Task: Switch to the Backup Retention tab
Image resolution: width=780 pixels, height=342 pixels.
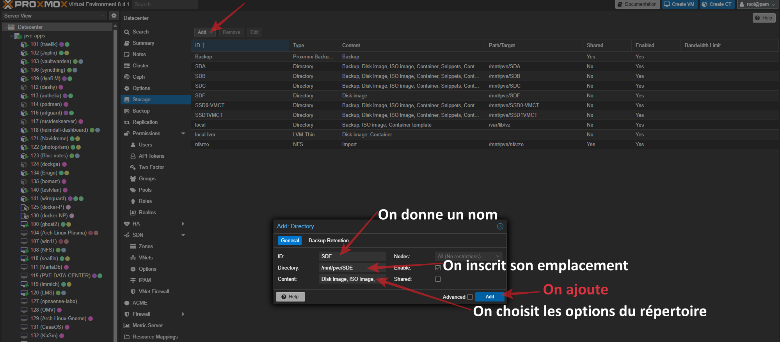Action: pyautogui.click(x=328, y=241)
